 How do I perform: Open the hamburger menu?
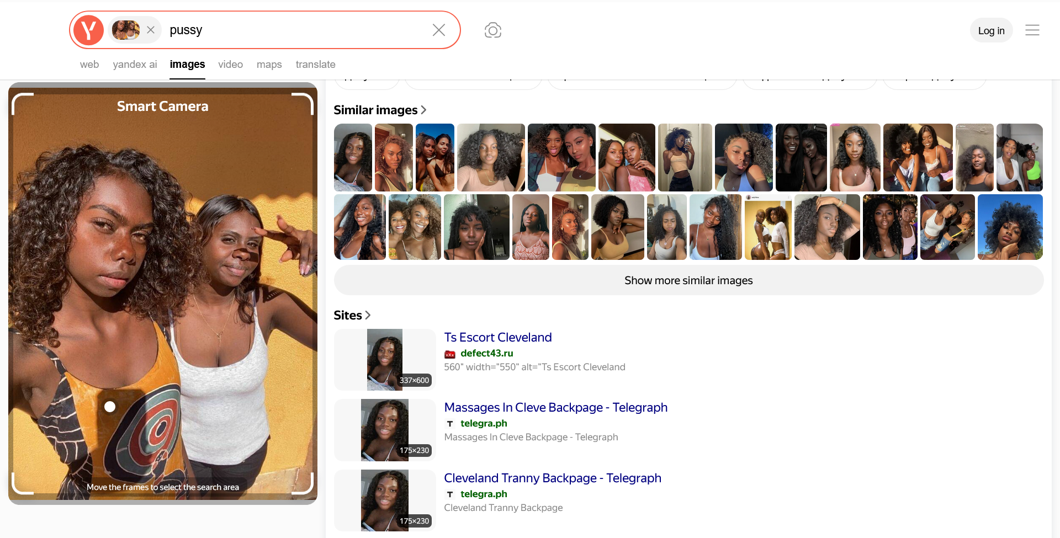pyautogui.click(x=1032, y=30)
